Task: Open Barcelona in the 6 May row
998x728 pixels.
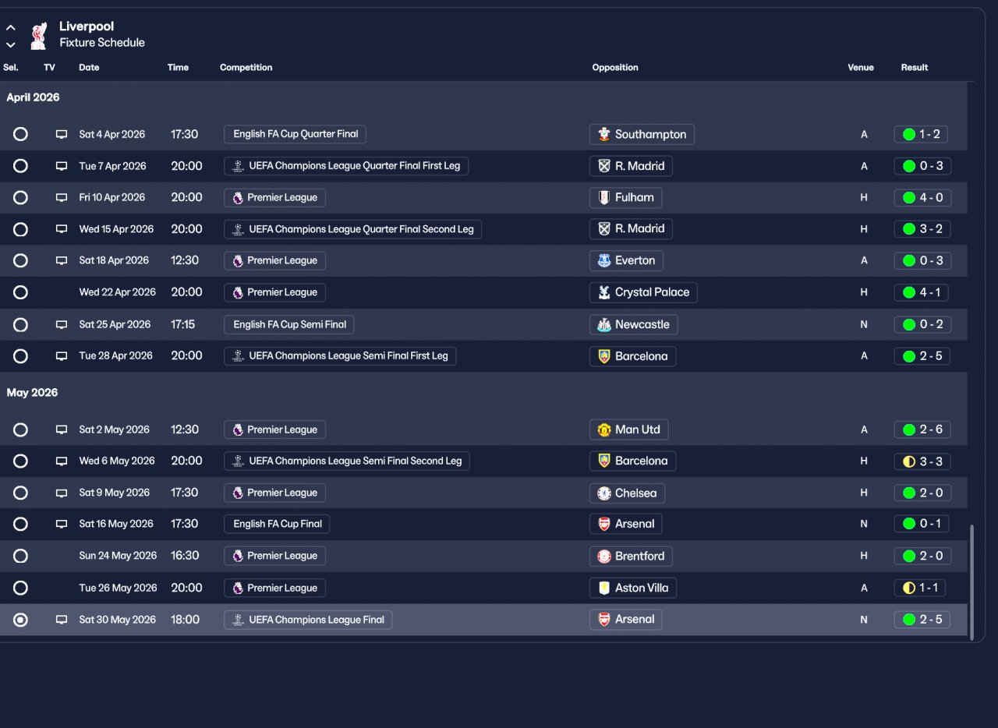Action: [632, 461]
